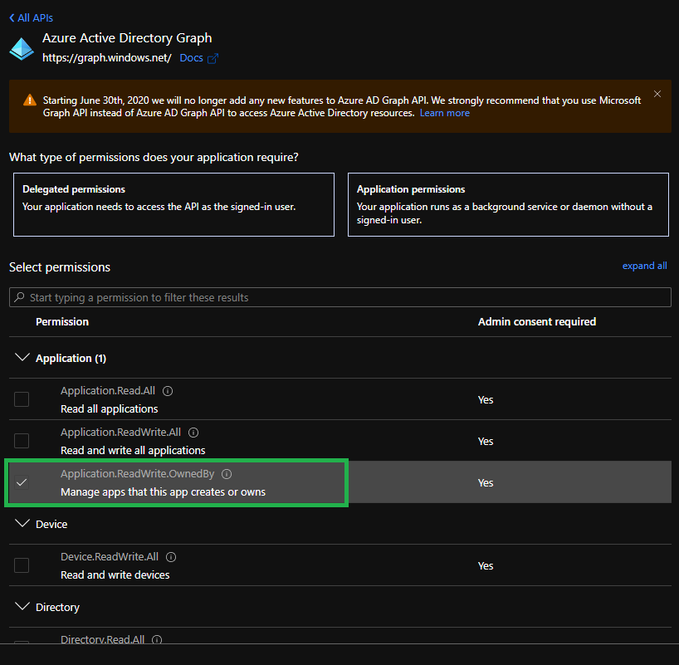Click the https://graph.windows.net/ URL text
This screenshot has height=665, width=679.
coord(107,58)
